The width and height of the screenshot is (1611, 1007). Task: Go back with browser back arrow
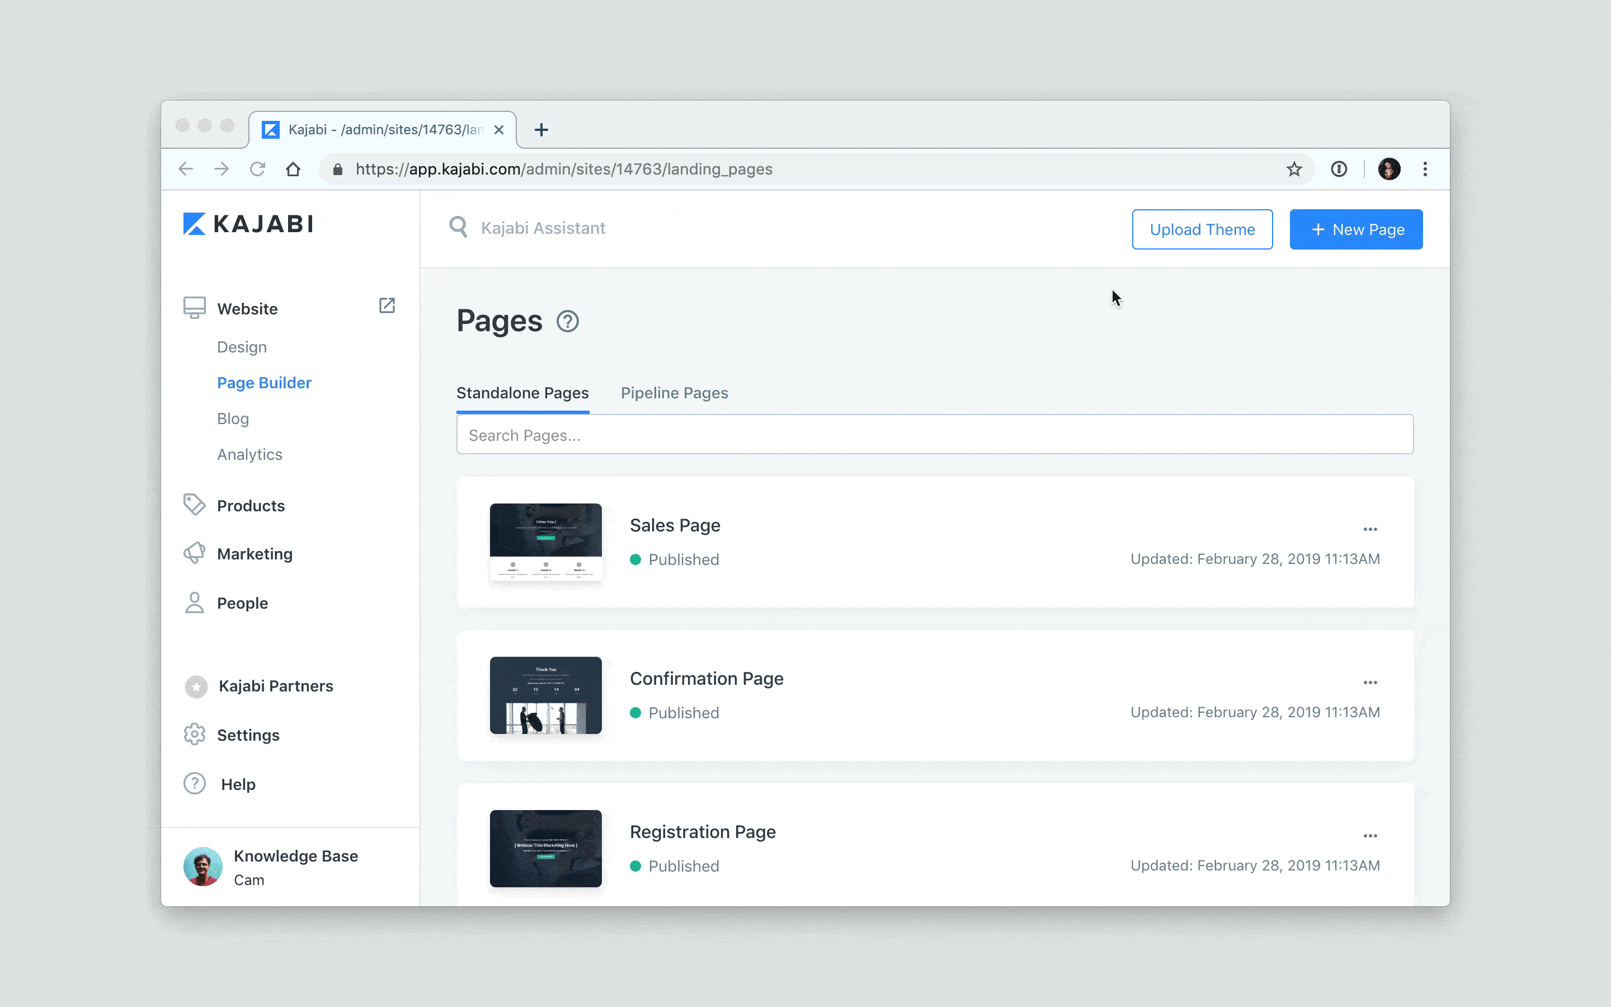186,169
